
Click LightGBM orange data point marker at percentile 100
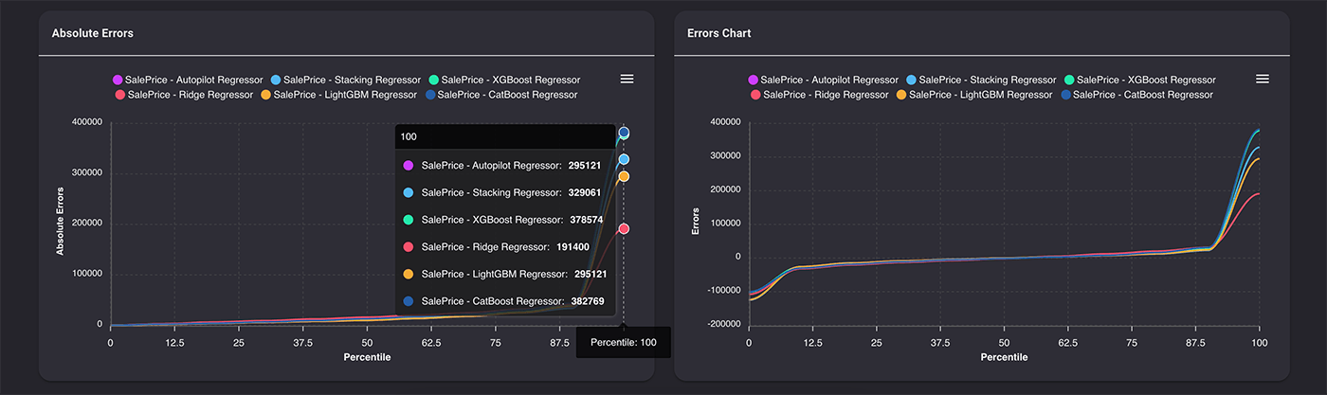(x=624, y=176)
